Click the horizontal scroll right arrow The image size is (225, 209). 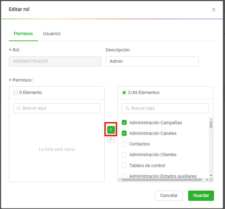point(207,180)
